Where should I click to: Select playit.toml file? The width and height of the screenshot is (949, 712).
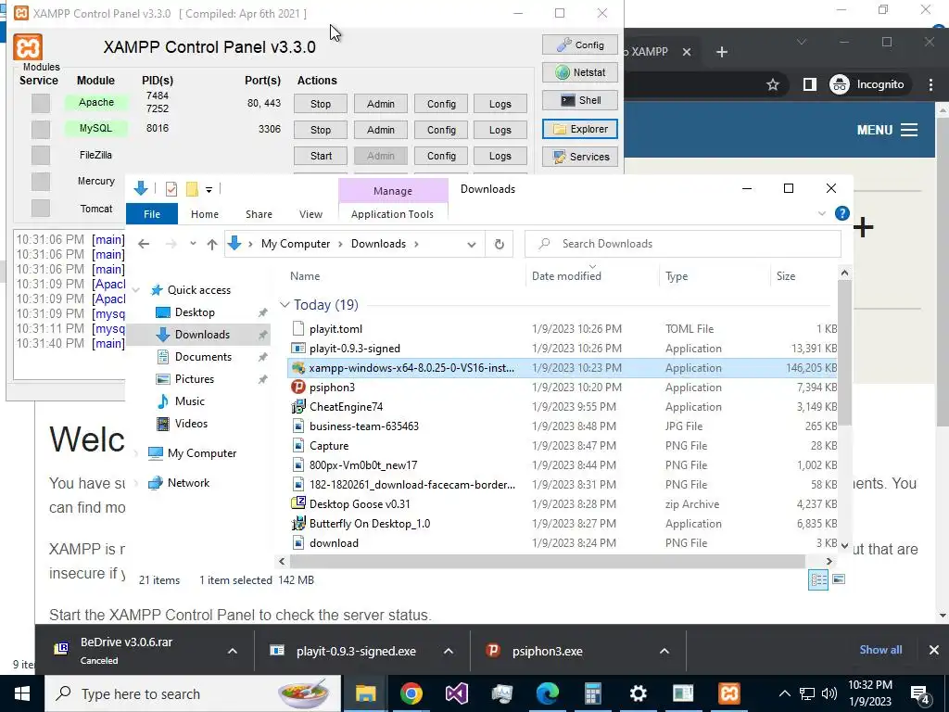(x=335, y=329)
